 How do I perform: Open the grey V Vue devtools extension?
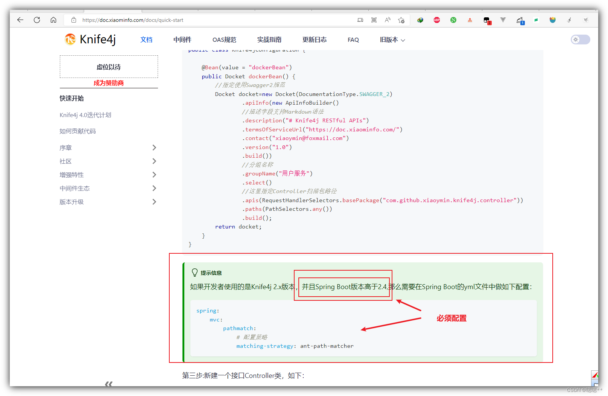click(503, 20)
